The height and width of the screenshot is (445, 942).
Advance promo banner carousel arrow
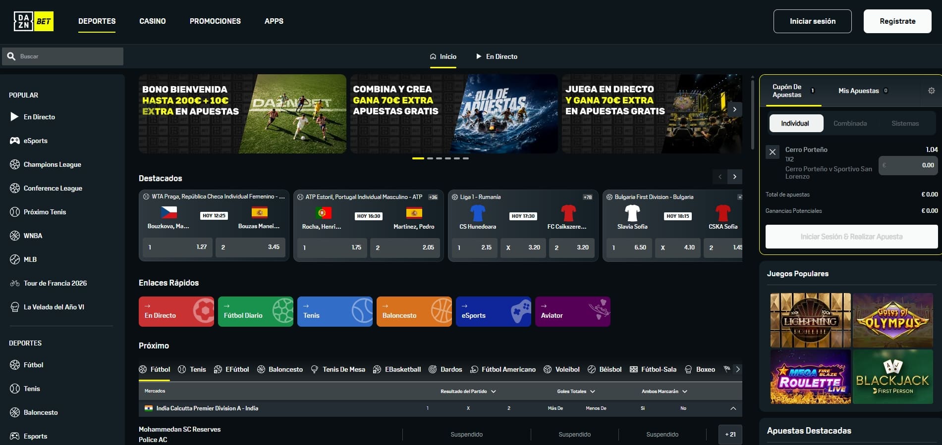pyautogui.click(x=735, y=109)
